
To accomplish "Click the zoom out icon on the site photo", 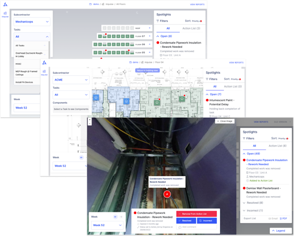I will pos(90,124).
